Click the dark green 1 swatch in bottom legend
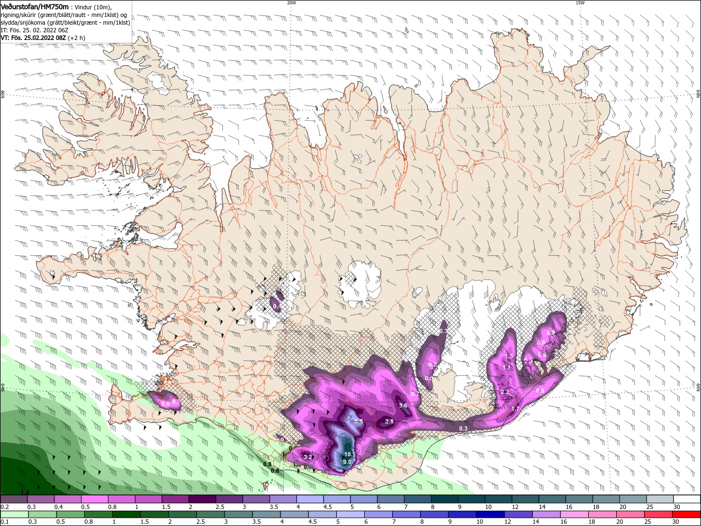This screenshot has height=526, width=701. (x=126, y=514)
